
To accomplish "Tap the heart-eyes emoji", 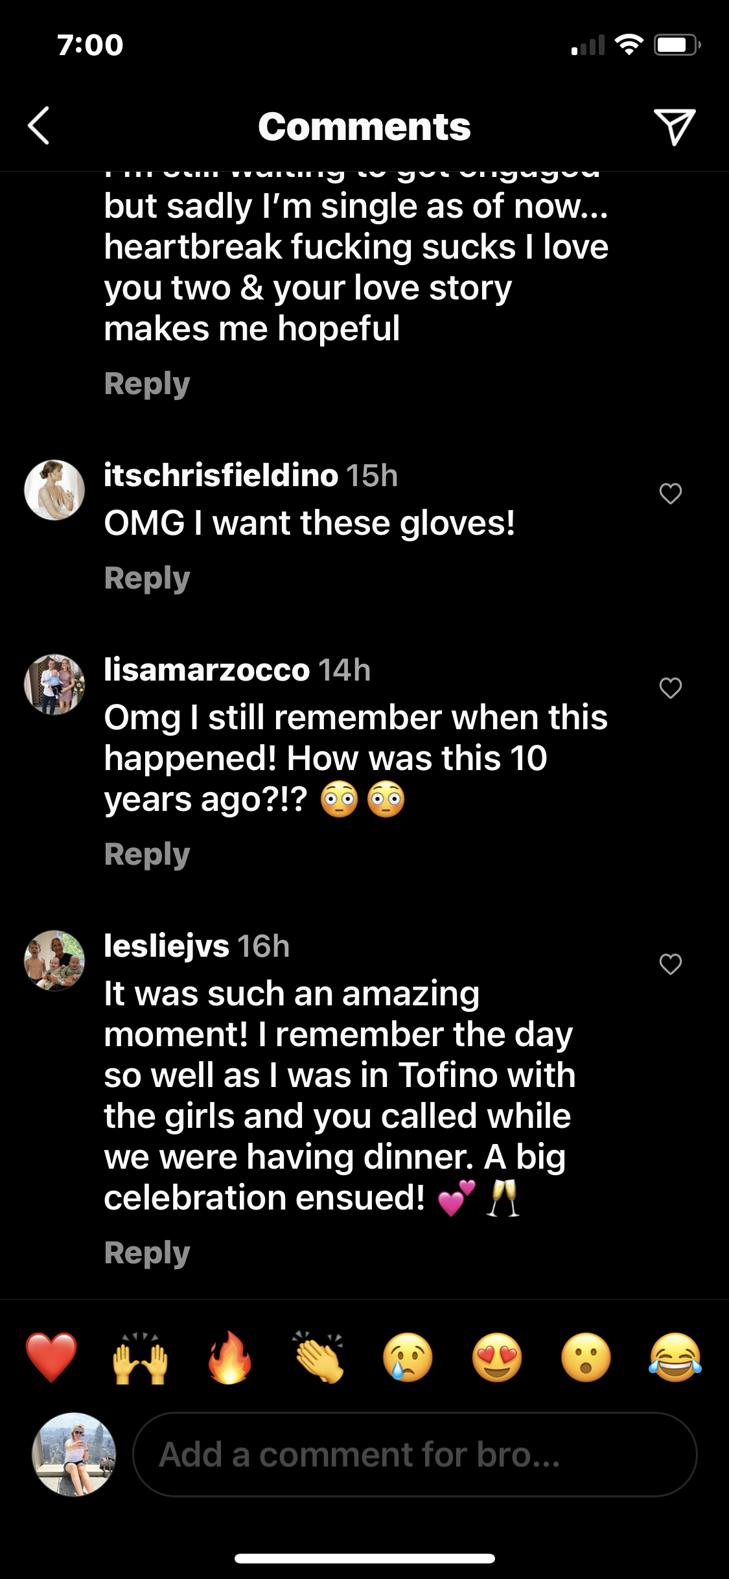I will [x=497, y=1357].
